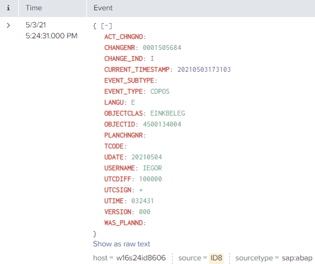Click the Event column header
Viewport: 315px width, 264px height.
click(x=103, y=8)
